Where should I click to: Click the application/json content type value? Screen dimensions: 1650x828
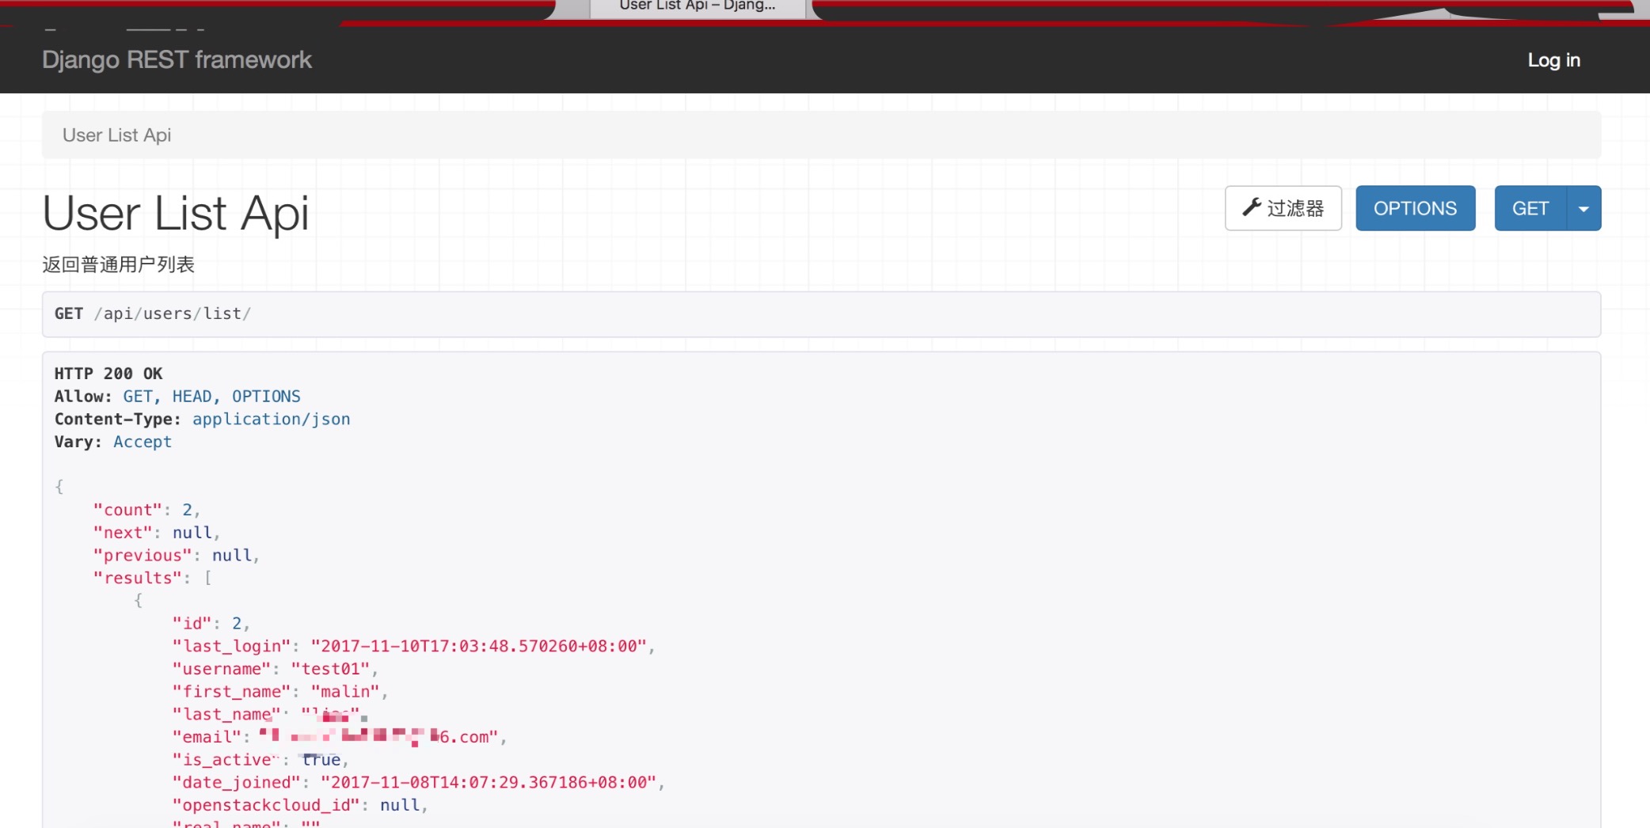click(x=271, y=420)
